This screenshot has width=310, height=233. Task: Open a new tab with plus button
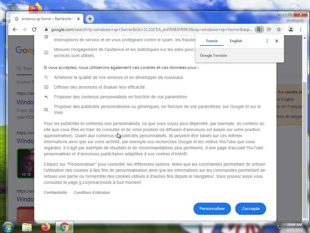(90, 19)
